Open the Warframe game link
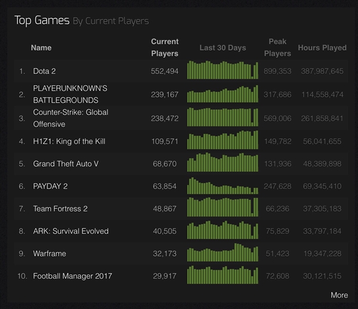358x309 pixels. pyautogui.click(x=50, y=254)
